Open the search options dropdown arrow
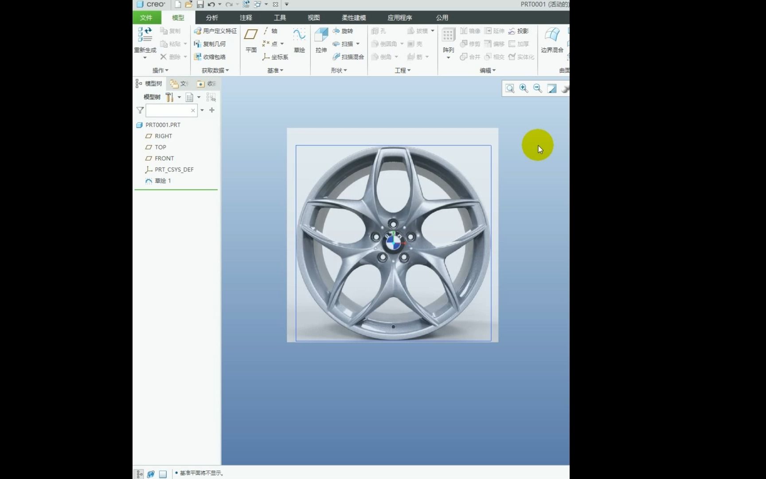This screenshot has height=479, width=766. click(202, 110)
